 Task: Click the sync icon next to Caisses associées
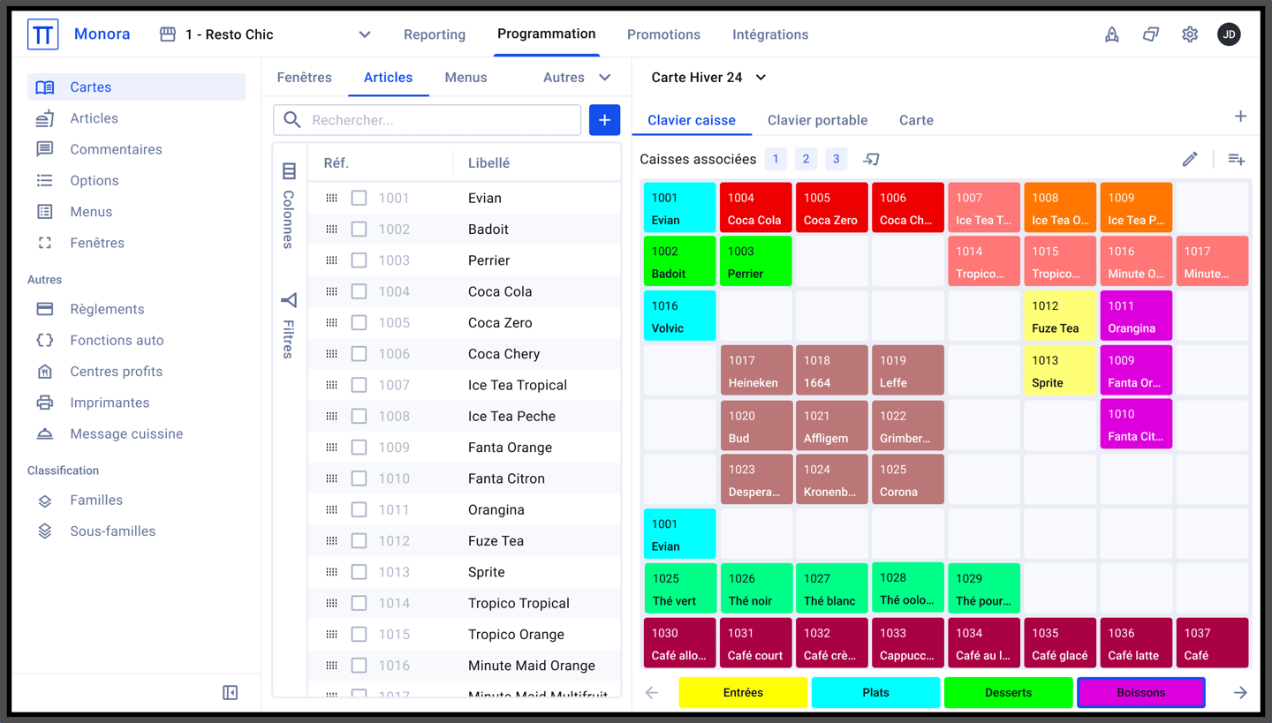(x=871, y=160)
